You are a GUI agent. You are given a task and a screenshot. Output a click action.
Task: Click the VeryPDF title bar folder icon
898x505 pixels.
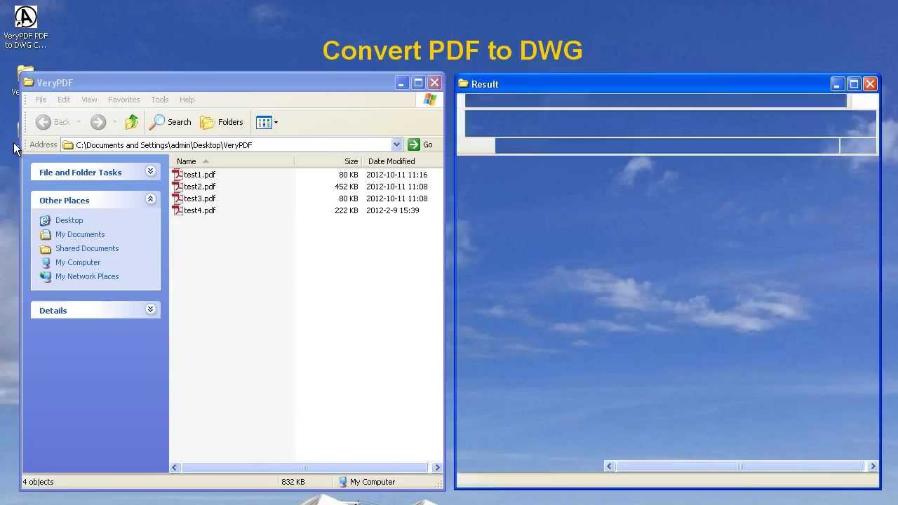29,82
